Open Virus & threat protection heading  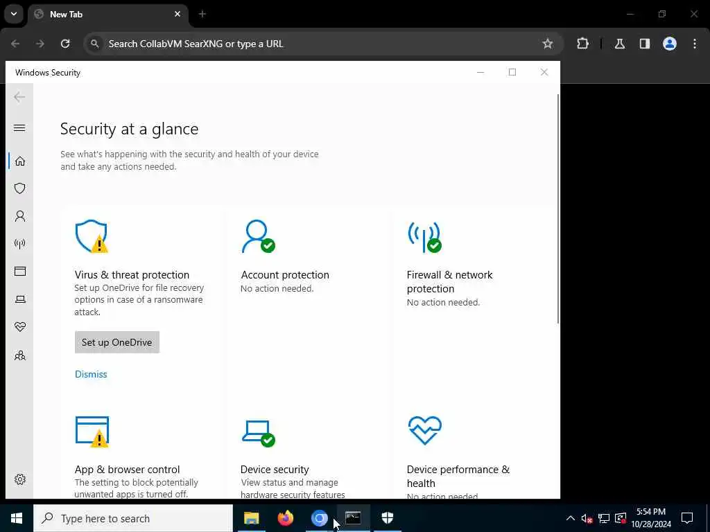132,274
